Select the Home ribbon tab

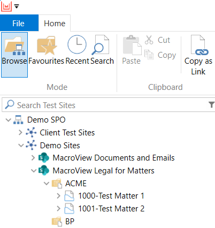click(x=55, y=23)
